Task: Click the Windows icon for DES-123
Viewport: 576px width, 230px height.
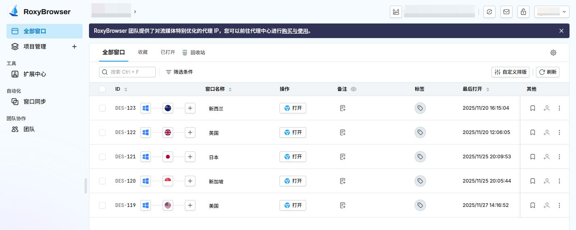Action: click(146, 108)
